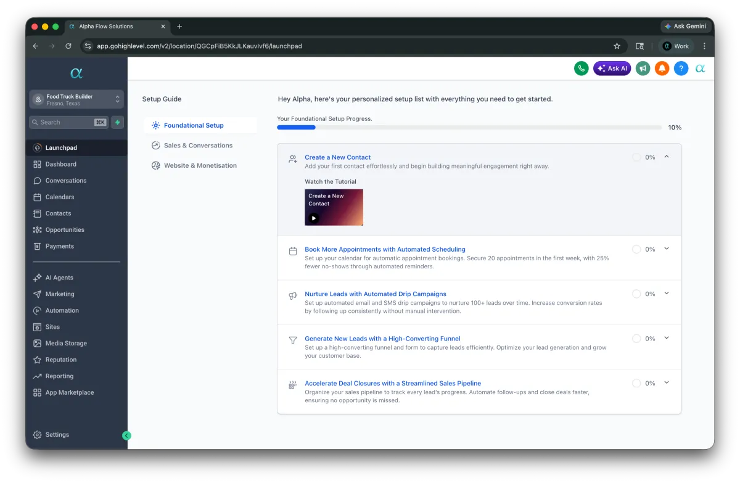Image resolution: width=740 pixels, height=483 pixels.
Task: Click the green lightning quick actions icon
Action: [x=117, y=122]
